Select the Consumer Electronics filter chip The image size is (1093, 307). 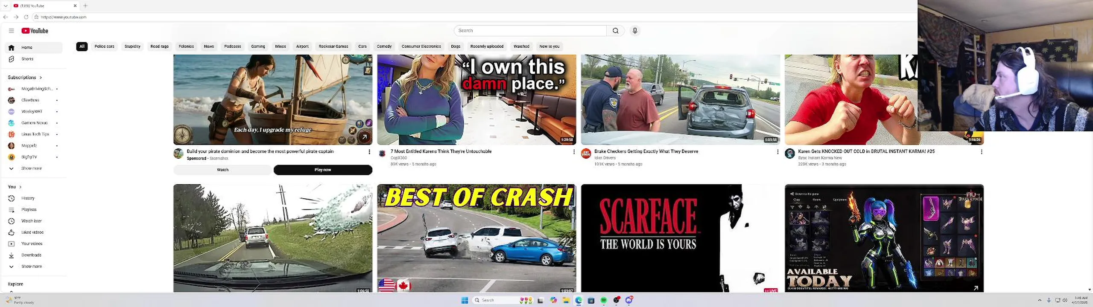pos(421,46)
